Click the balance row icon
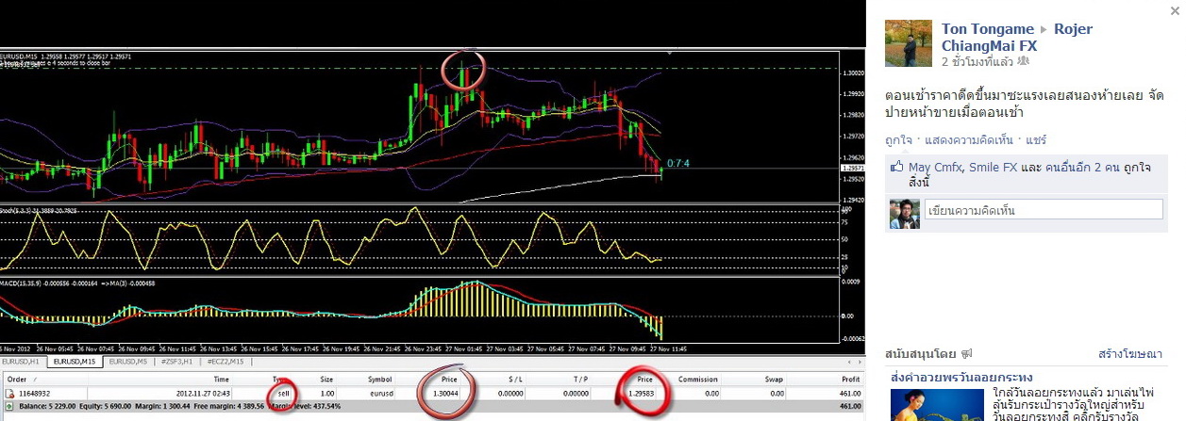Screen dimensions: 1186x421 coord(9,406)
